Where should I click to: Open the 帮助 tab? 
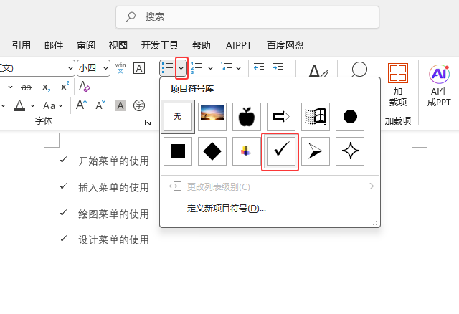pos(202,45)
